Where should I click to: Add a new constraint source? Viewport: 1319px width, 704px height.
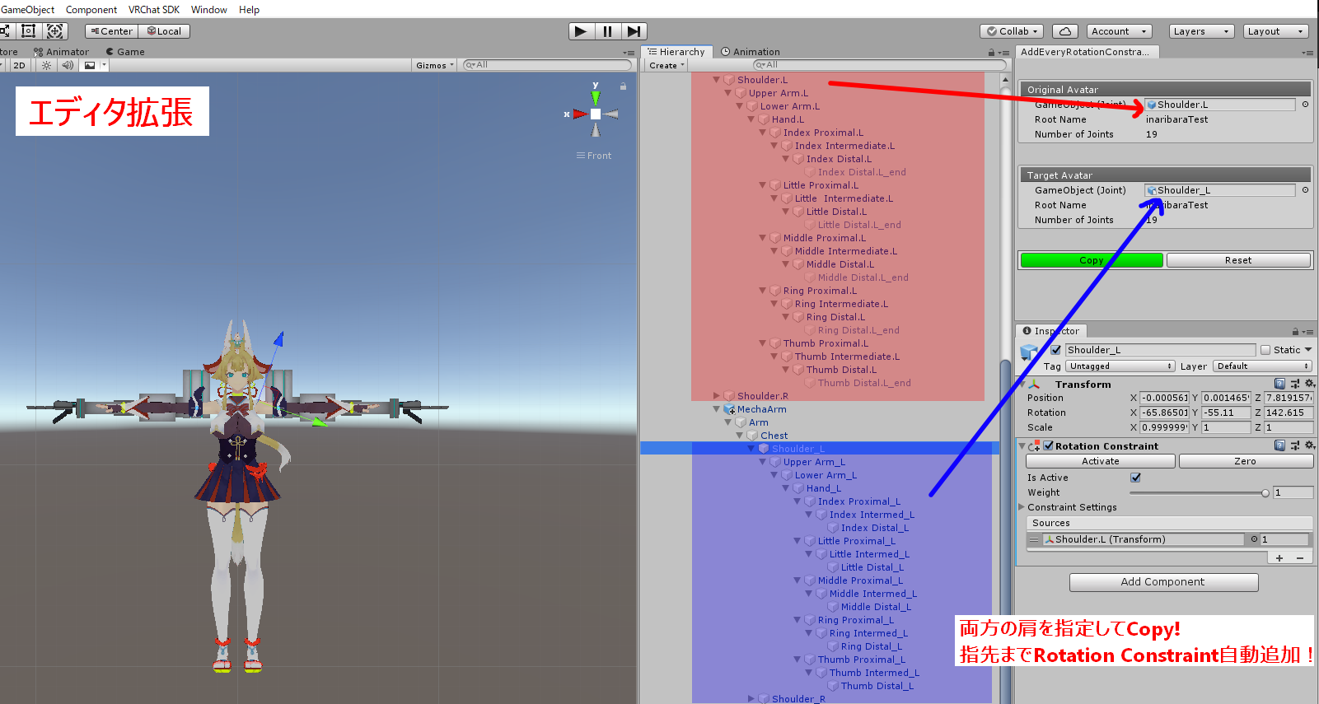(x=1279, y=558)
